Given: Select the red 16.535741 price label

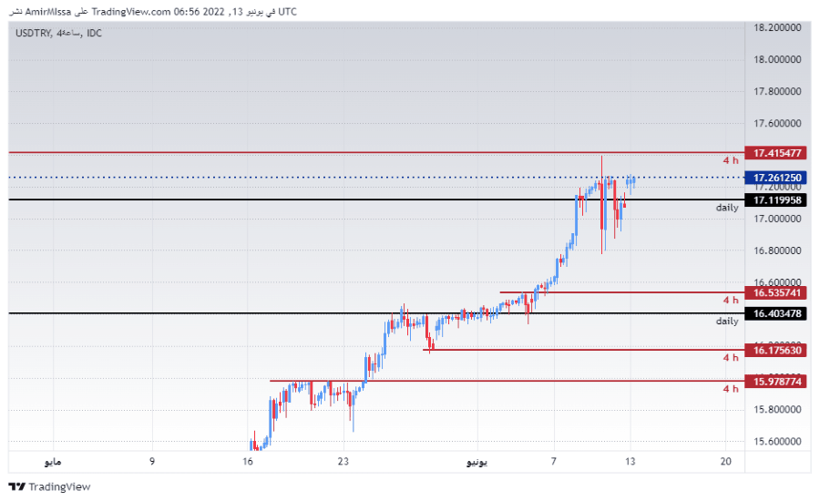Looking at the screenshot, I should (776, 292).
